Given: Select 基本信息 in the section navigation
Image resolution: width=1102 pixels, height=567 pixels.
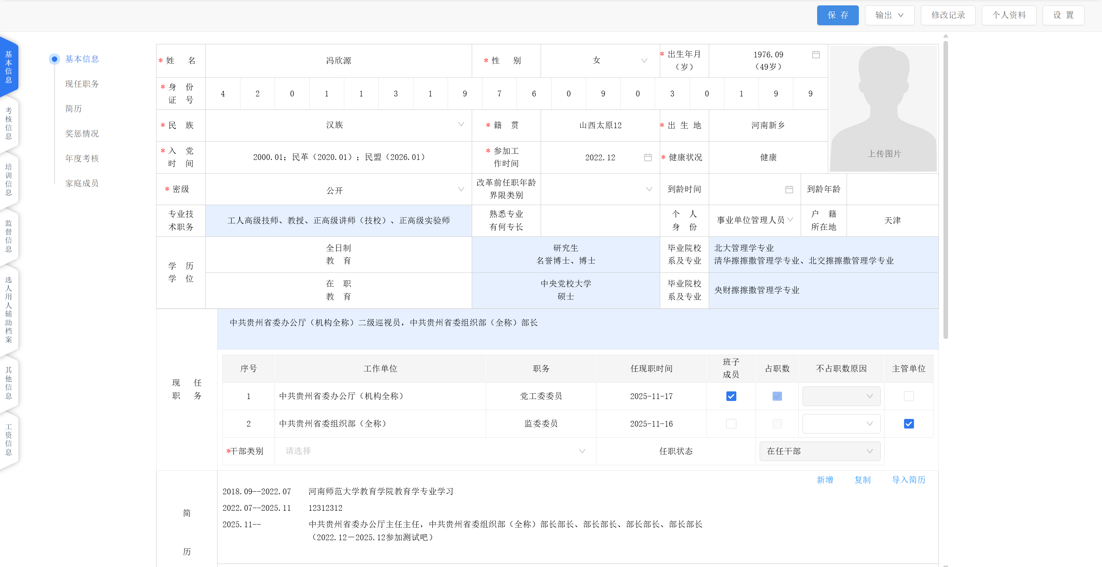Looking at the screenshot, I should point(82,59).
